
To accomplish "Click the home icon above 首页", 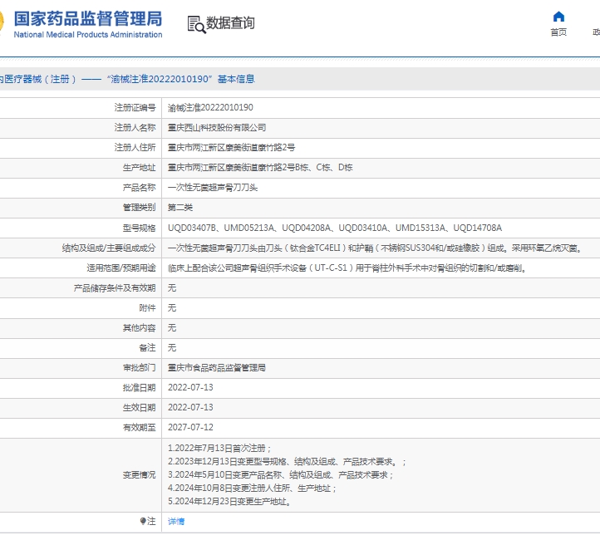I will pyautogui.click(x=558, y=17).
